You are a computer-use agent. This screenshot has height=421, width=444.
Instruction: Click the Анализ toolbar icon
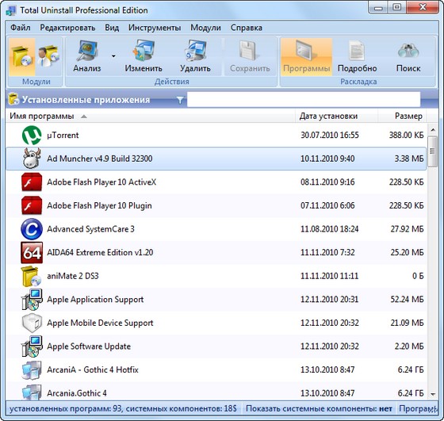(x=87, y=51)
